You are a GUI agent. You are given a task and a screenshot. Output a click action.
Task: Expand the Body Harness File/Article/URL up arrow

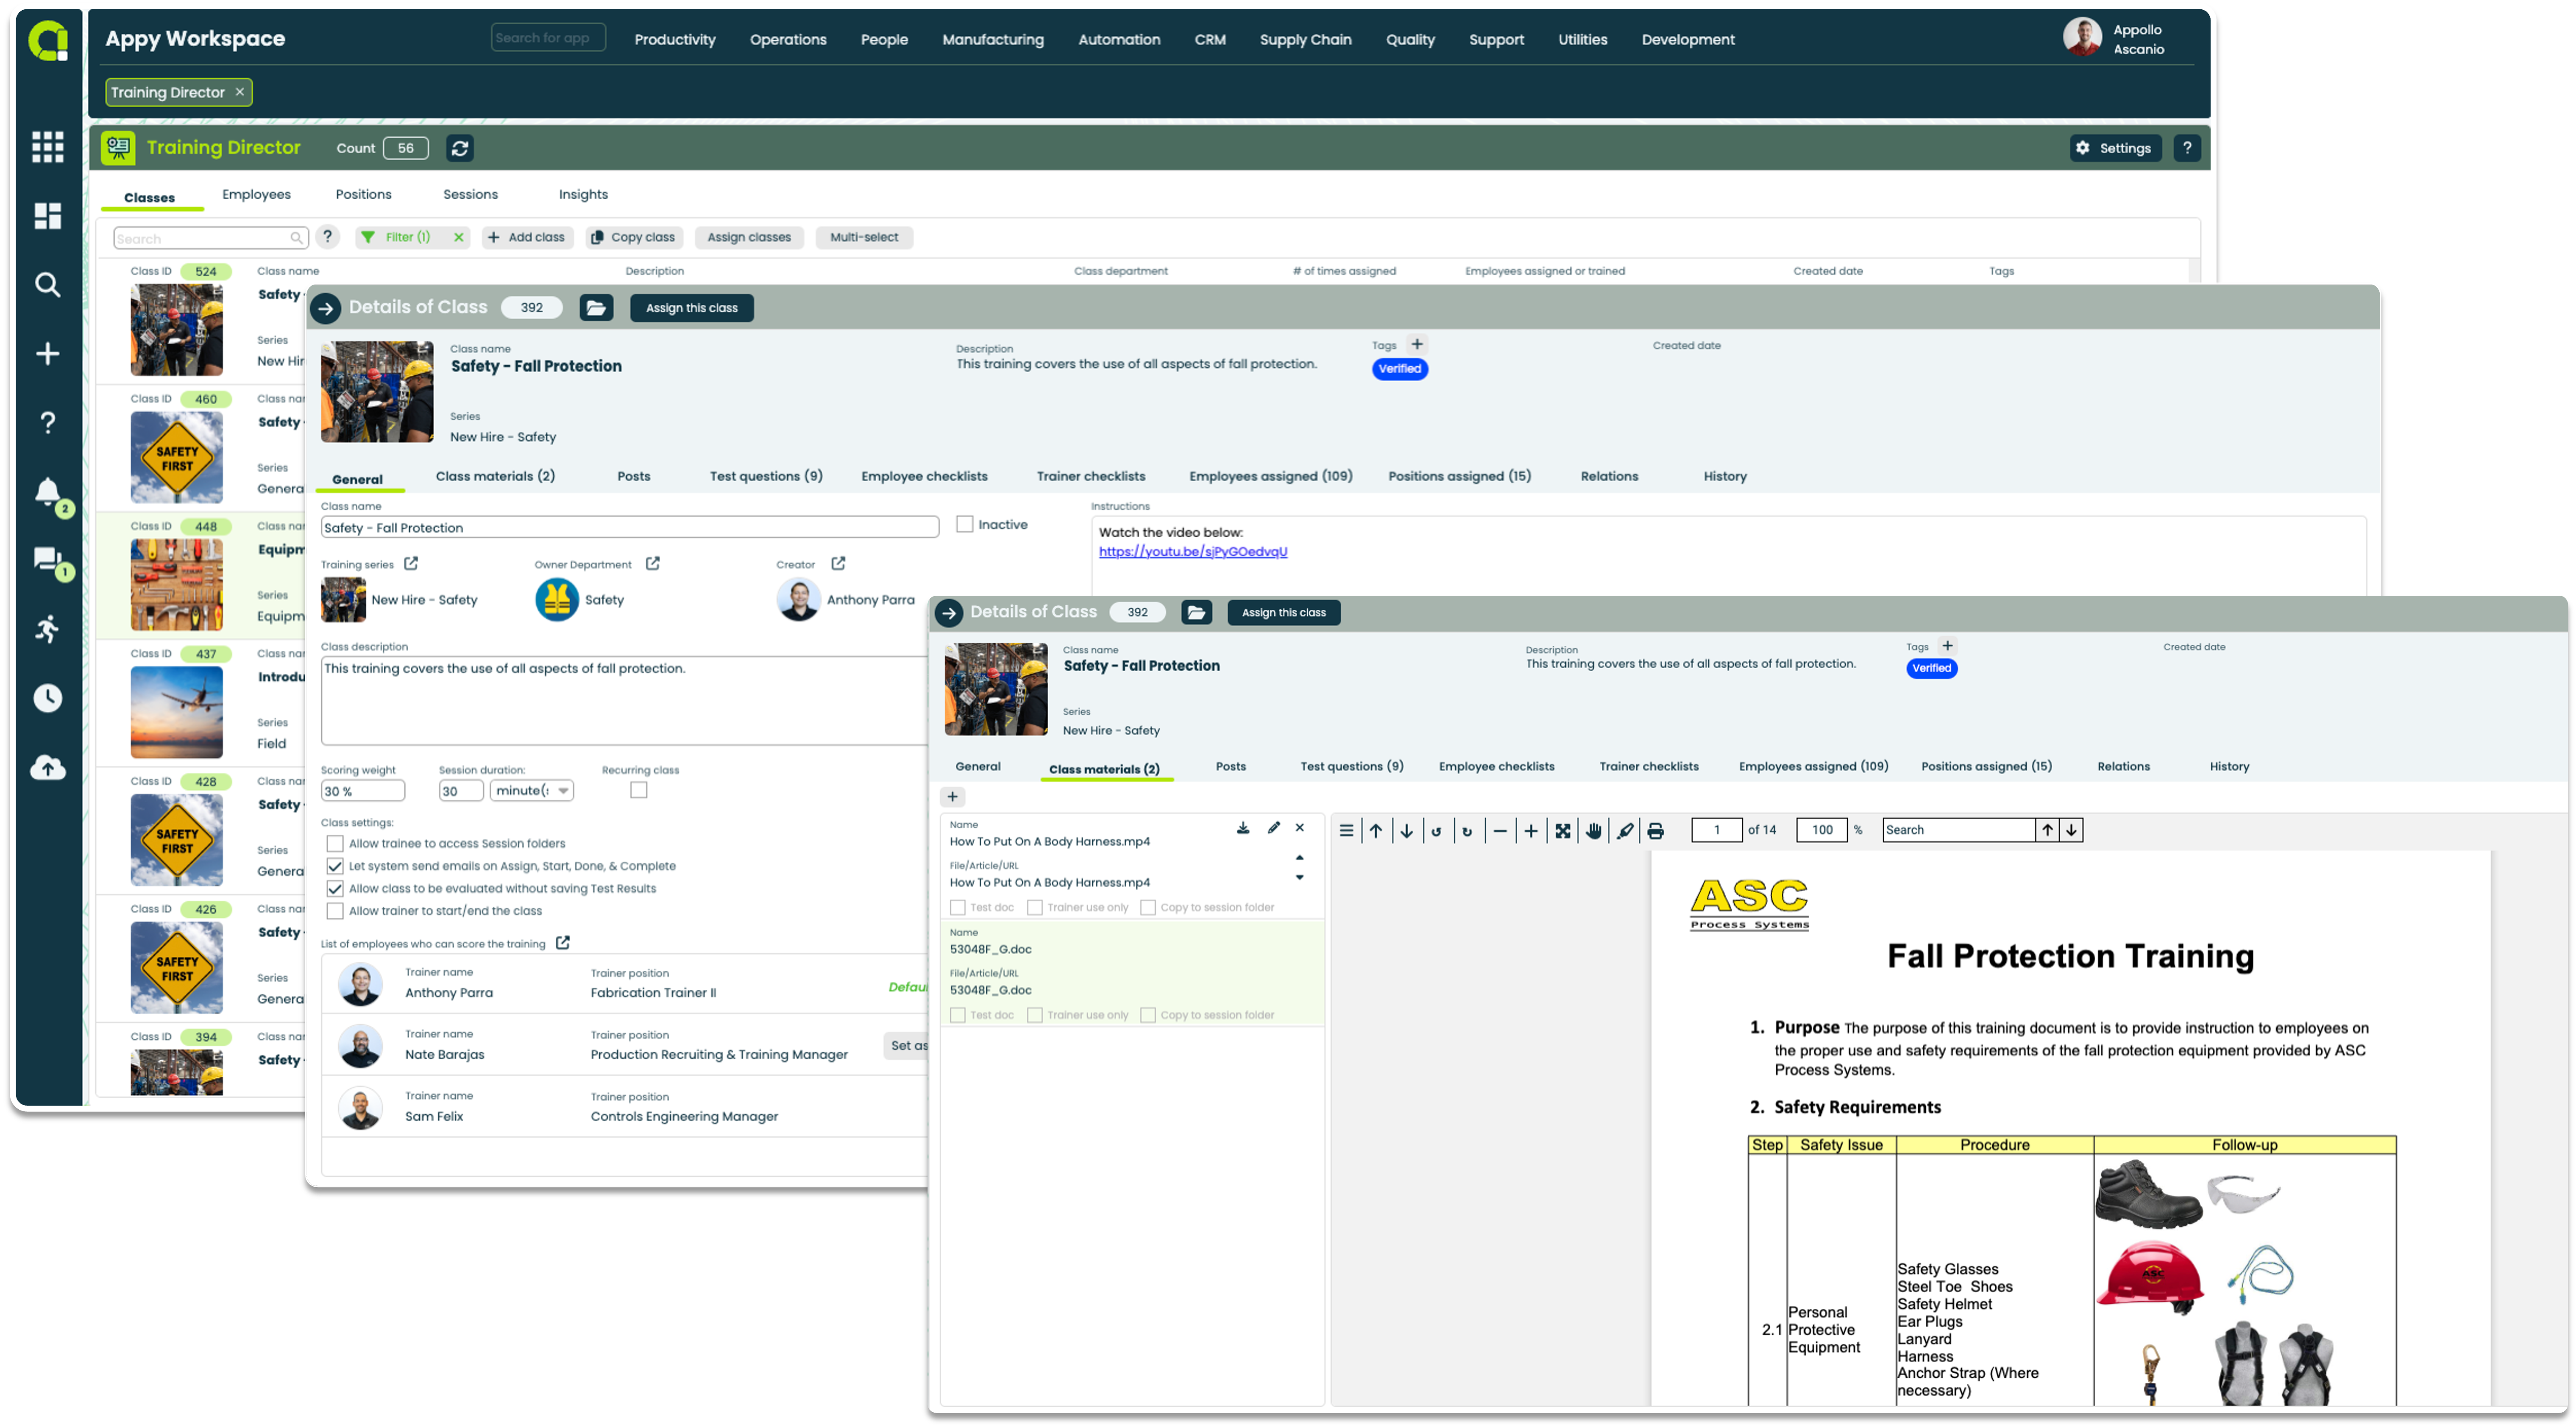pos(1300,858)
